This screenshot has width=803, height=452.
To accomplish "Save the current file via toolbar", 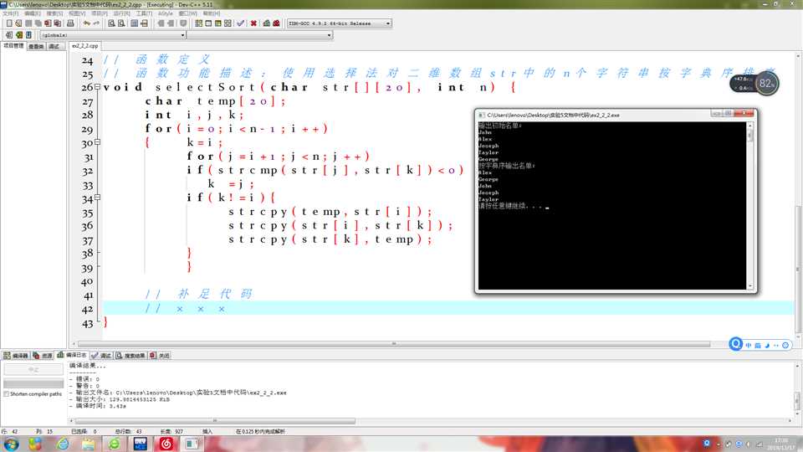I will (28, 23).
